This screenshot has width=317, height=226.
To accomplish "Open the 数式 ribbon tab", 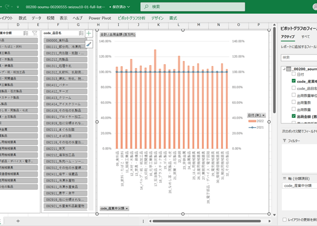I will point(22,18).
